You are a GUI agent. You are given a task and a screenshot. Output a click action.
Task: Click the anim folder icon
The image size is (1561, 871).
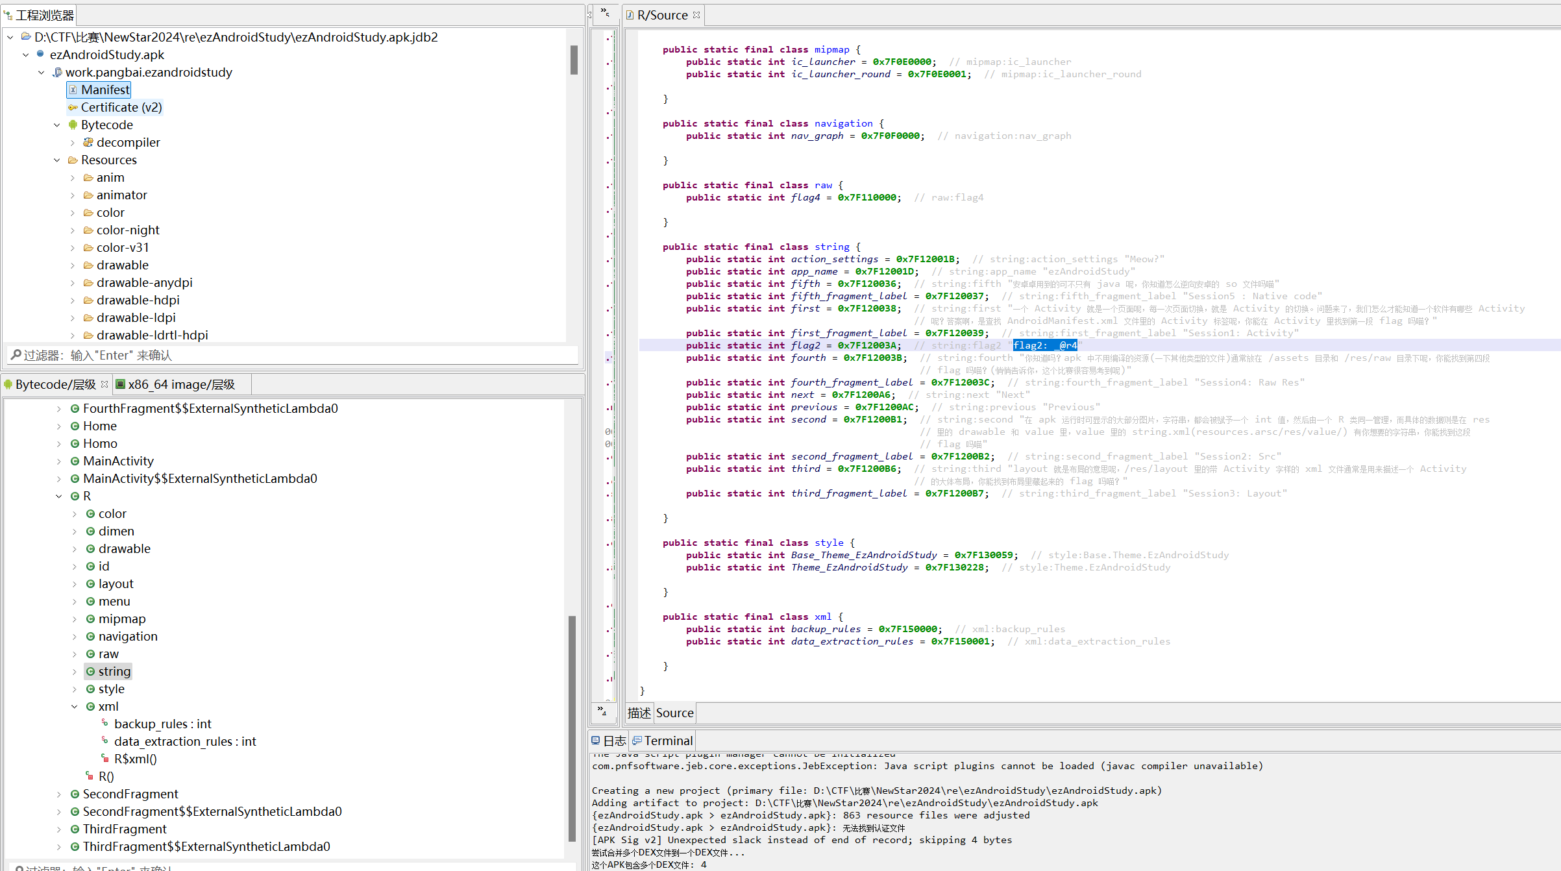(88, 178)
